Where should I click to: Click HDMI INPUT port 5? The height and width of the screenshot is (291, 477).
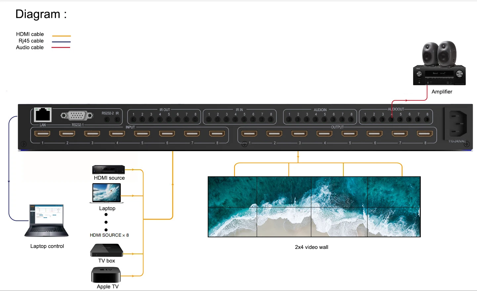coord(142,133)
